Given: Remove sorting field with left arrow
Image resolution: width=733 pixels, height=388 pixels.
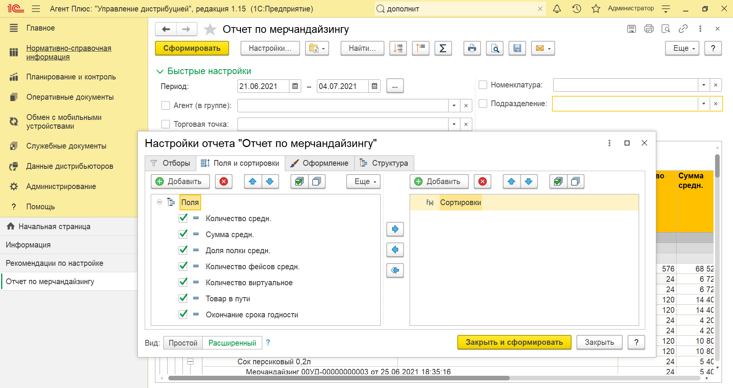Looking at the screenshot, I should pos(395,250).
